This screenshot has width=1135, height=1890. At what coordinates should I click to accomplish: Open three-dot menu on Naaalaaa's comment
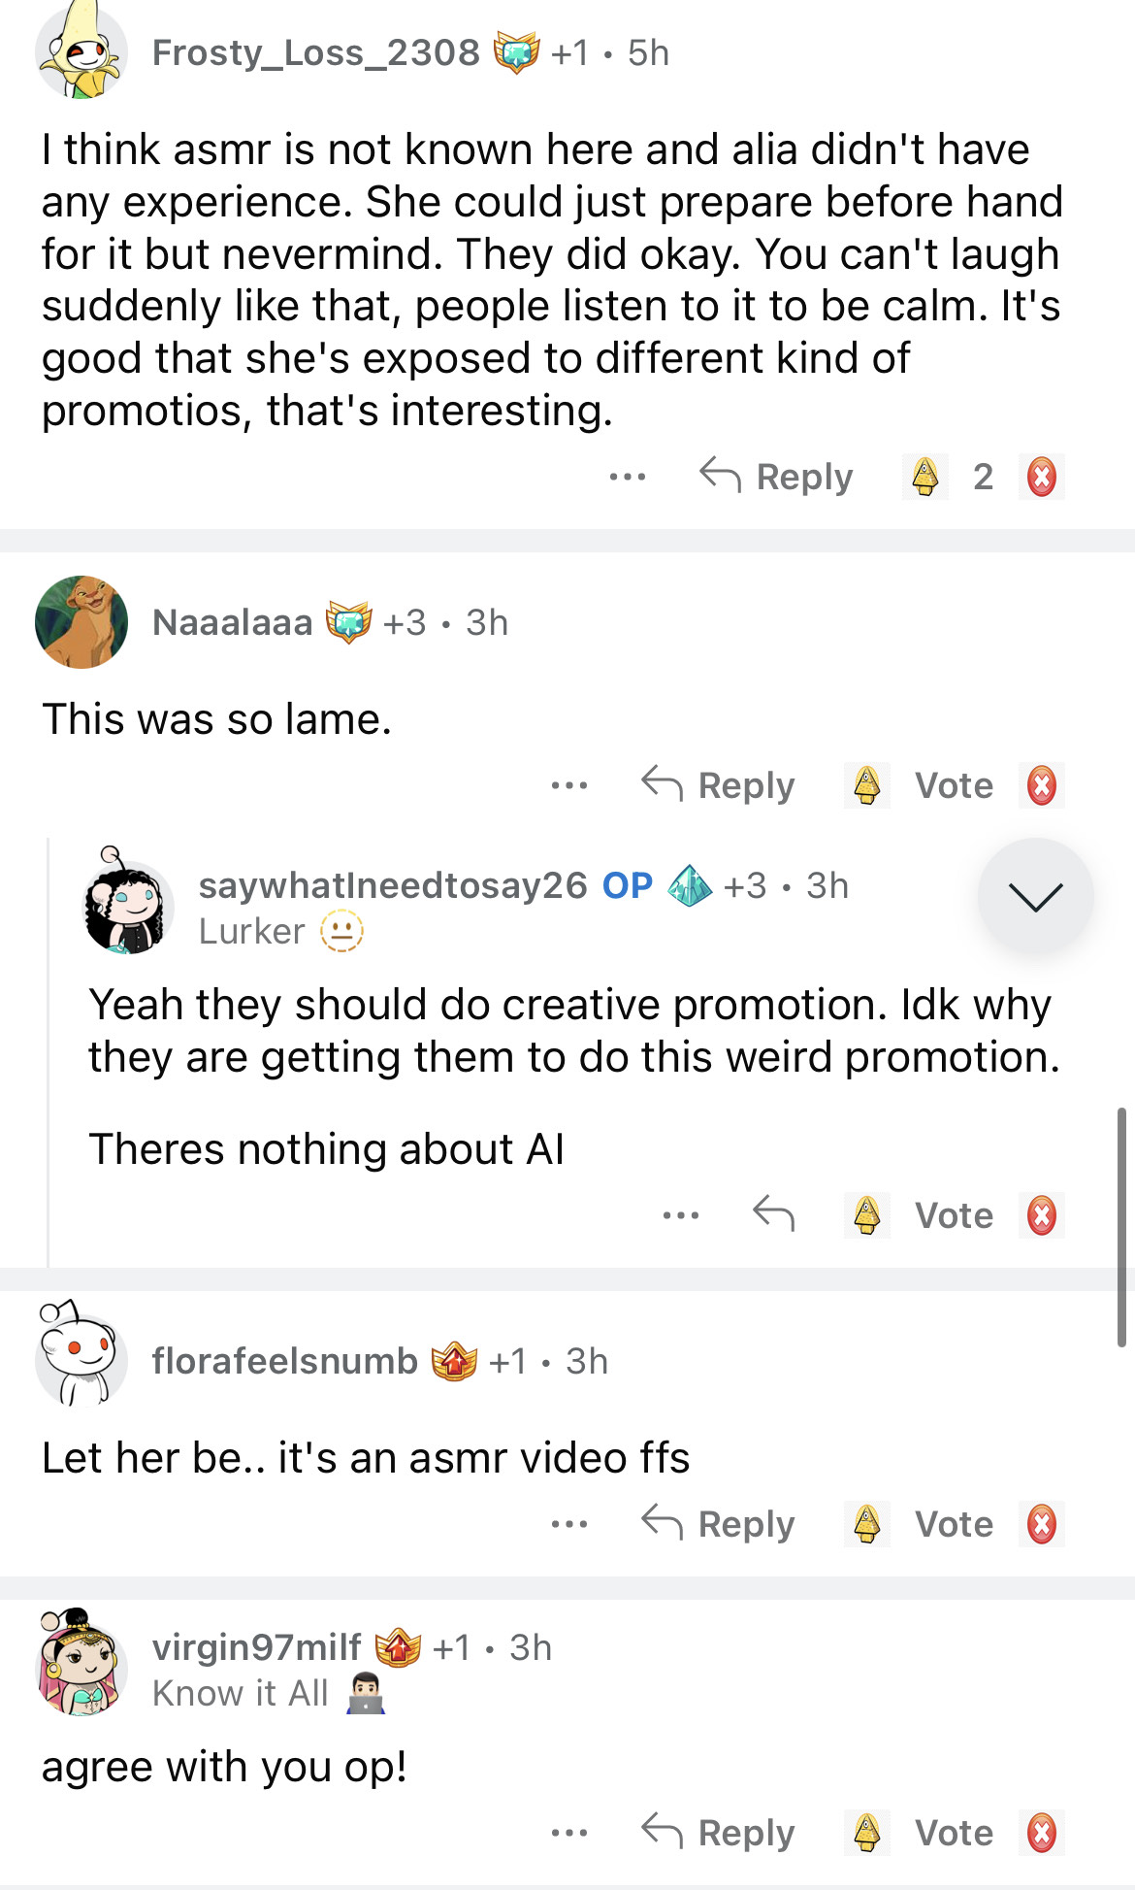click(569, 785)
